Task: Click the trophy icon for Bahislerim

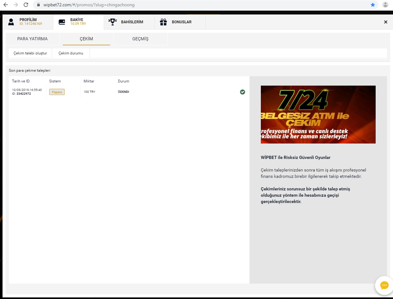Action: tap(112, 22)
